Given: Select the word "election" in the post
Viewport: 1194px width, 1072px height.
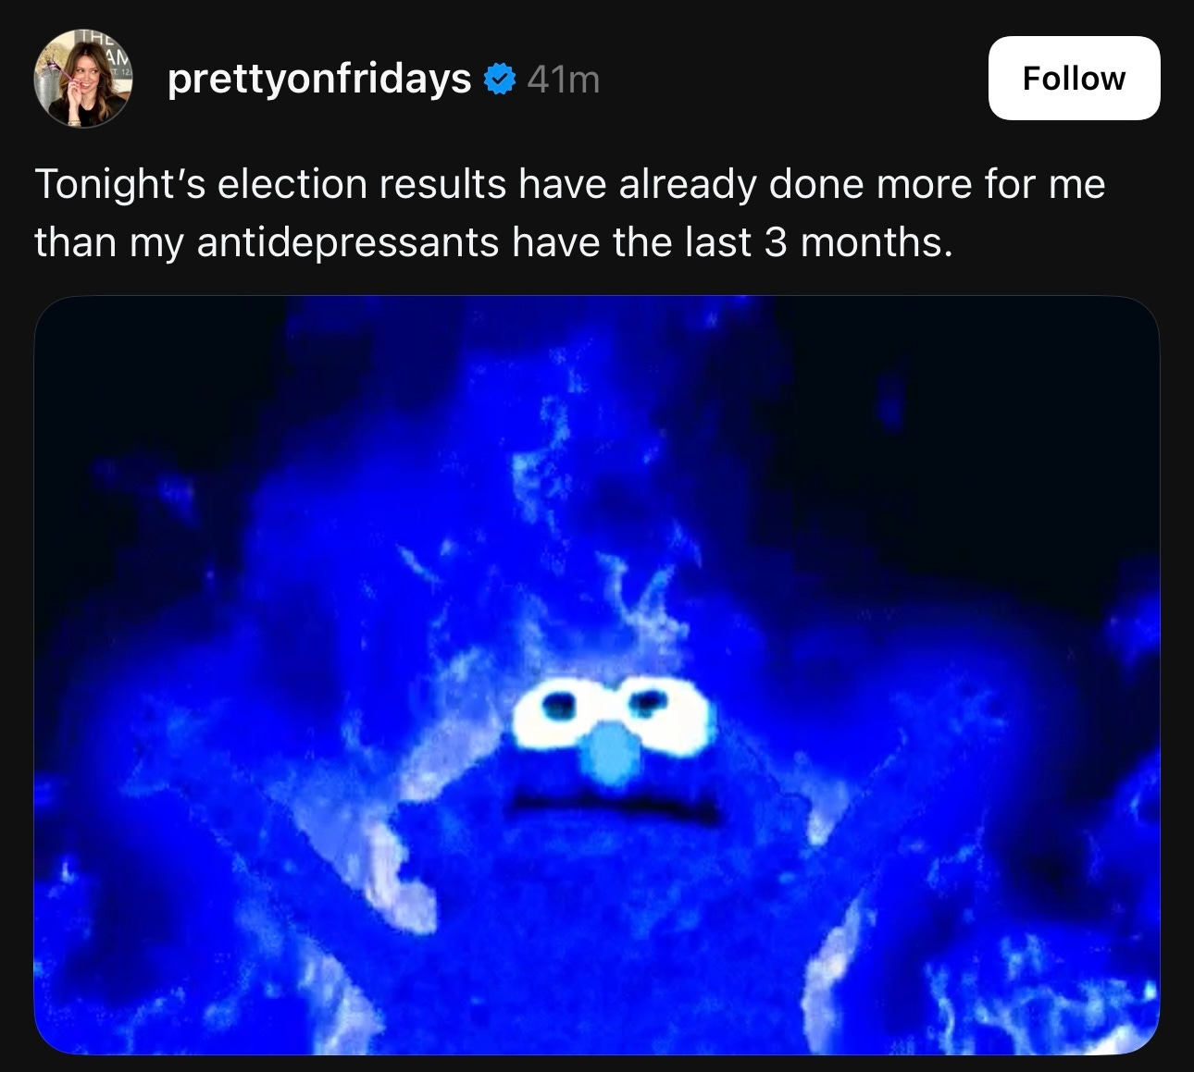Looking at the screenshot, I should coord(292,184).
